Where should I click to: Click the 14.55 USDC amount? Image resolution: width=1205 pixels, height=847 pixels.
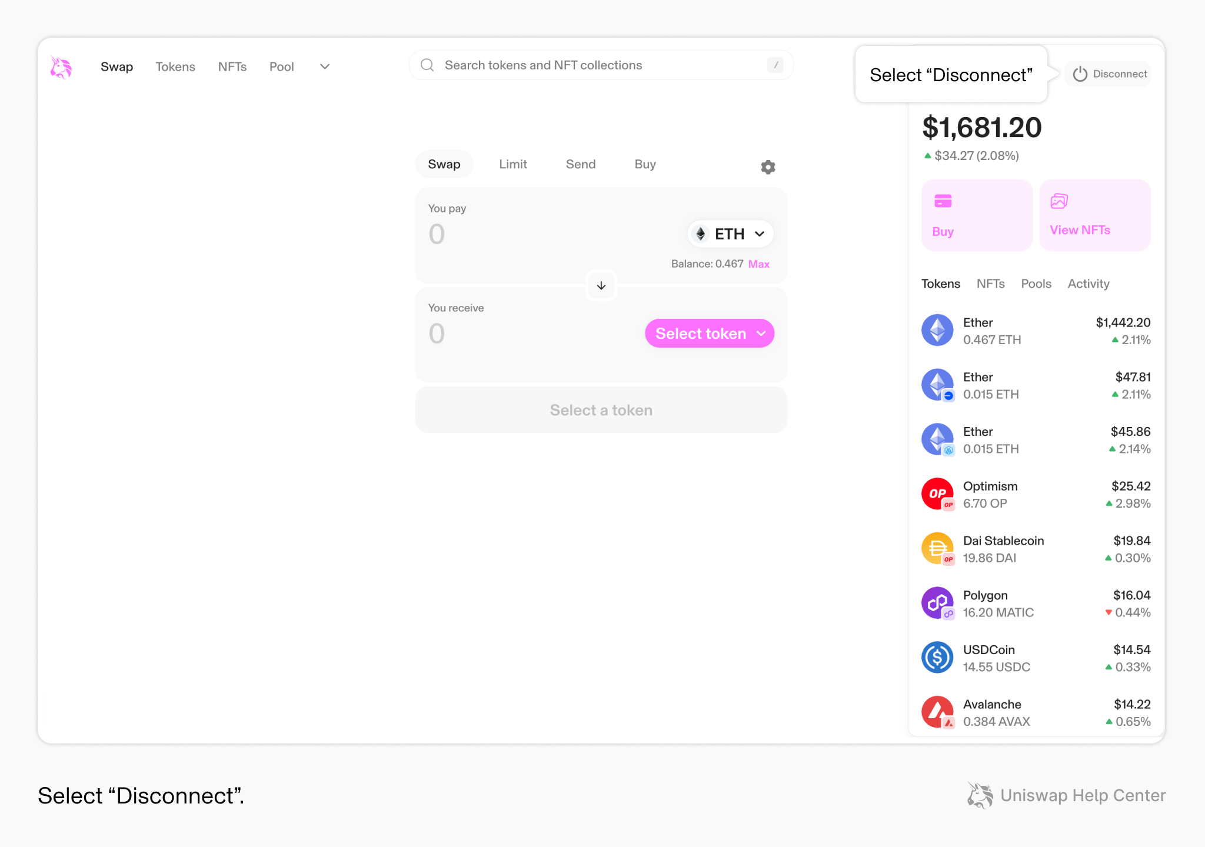click(x=997, y=667)
